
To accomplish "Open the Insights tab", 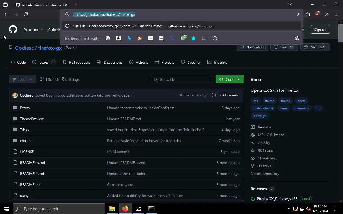I will pos(217,62).
